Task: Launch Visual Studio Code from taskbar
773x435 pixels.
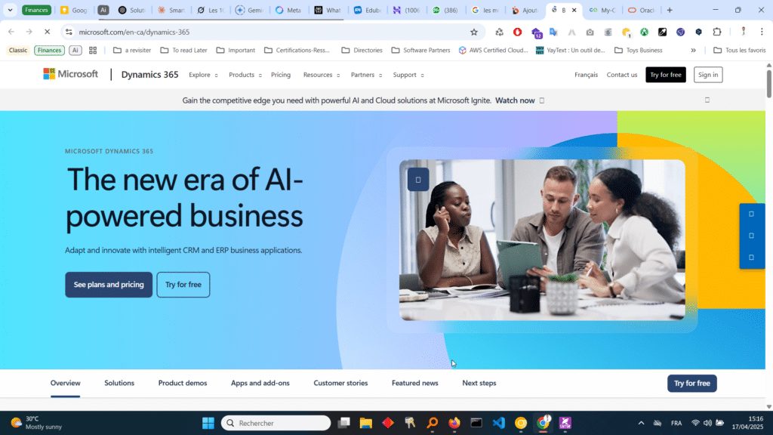Action: [498, 423]
